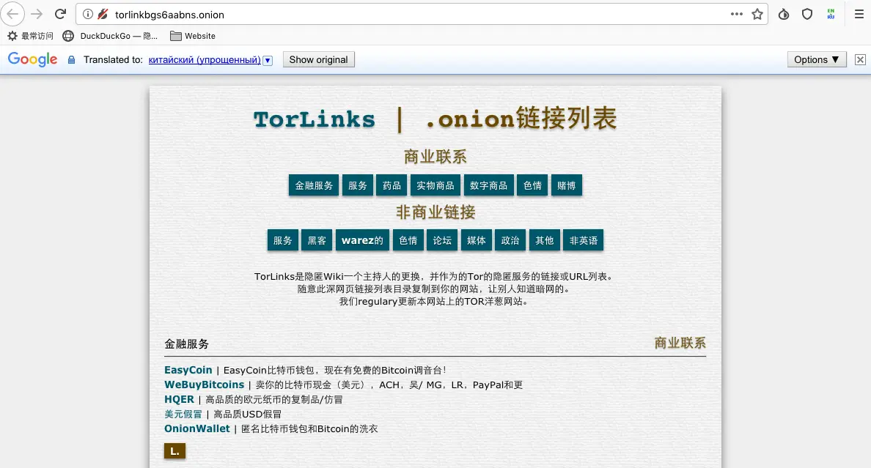Click the TorLinks site title

click(315, 119)
